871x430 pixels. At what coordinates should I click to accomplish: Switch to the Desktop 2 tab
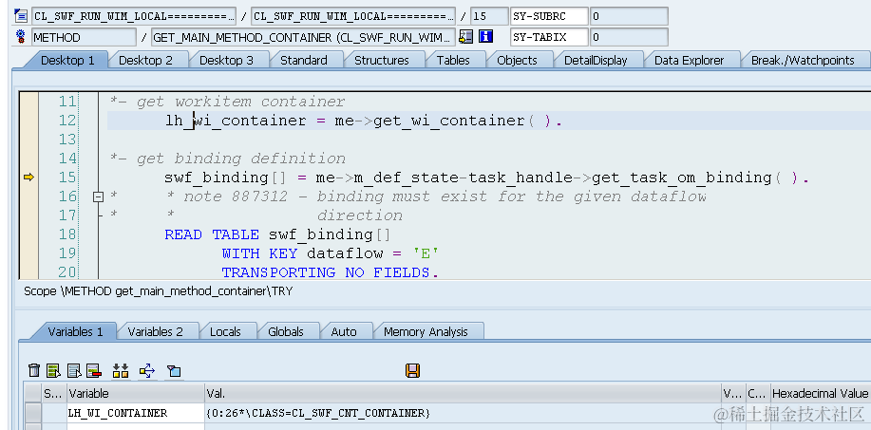pyautogui.click(x=145, y=60)
